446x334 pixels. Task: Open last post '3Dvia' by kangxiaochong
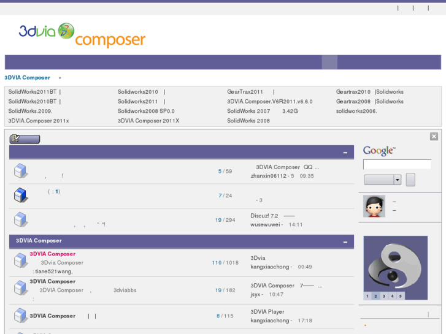[x=258, y=258]
